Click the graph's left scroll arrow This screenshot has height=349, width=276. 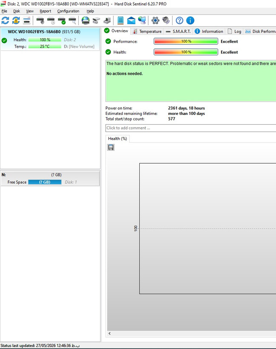tap(109, 333)
